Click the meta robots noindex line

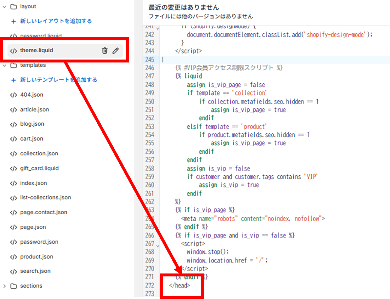tap(253, 219)
